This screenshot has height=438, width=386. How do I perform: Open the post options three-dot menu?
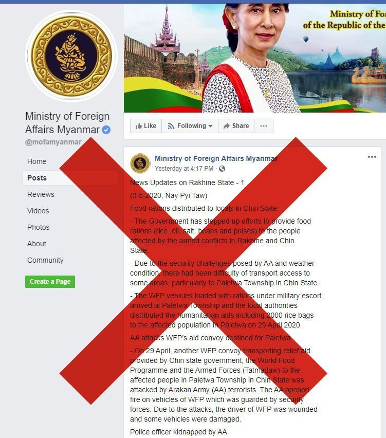click(372, 157)
